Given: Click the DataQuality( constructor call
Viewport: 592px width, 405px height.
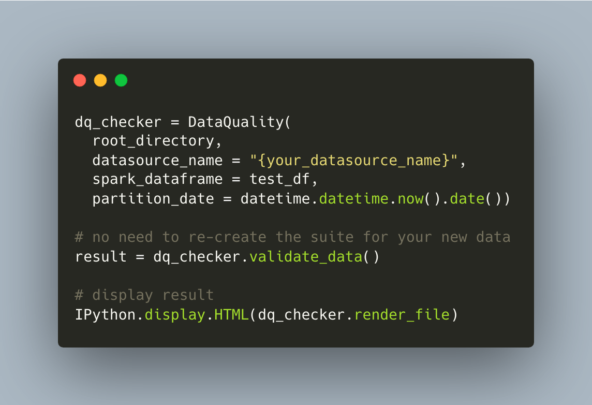Looking at the screenshot, I should pos(240,122).
